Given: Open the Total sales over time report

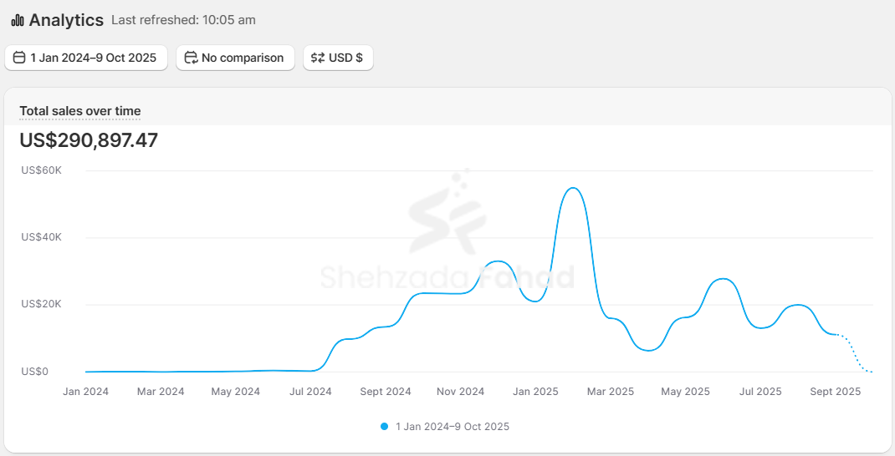Looking at the screenshot, I should (x=80, y=111).
